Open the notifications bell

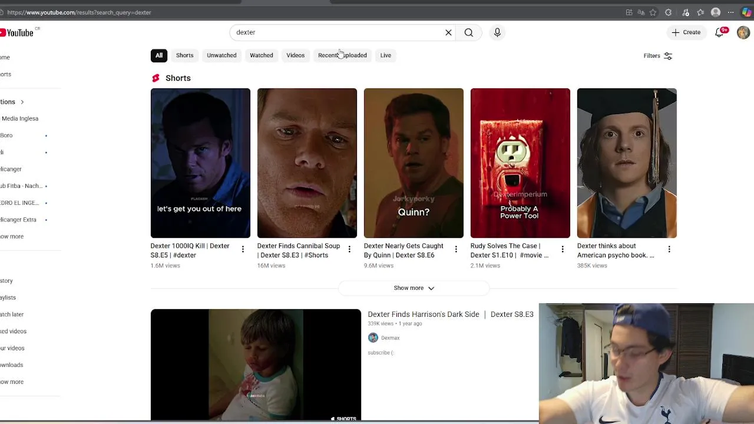[x=719, y=32]
